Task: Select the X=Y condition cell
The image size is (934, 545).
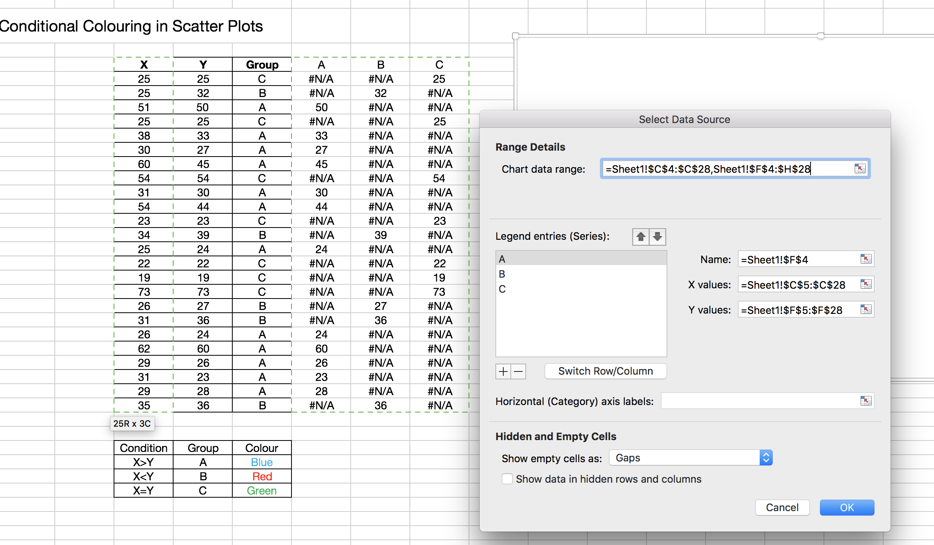Action: (144, 491)
